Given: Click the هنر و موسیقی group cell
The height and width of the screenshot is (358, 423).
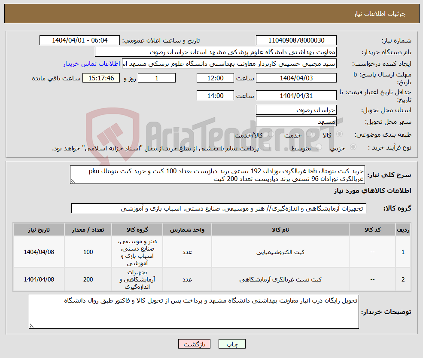Looking at the screenshot, I should (x=137, y=252).
